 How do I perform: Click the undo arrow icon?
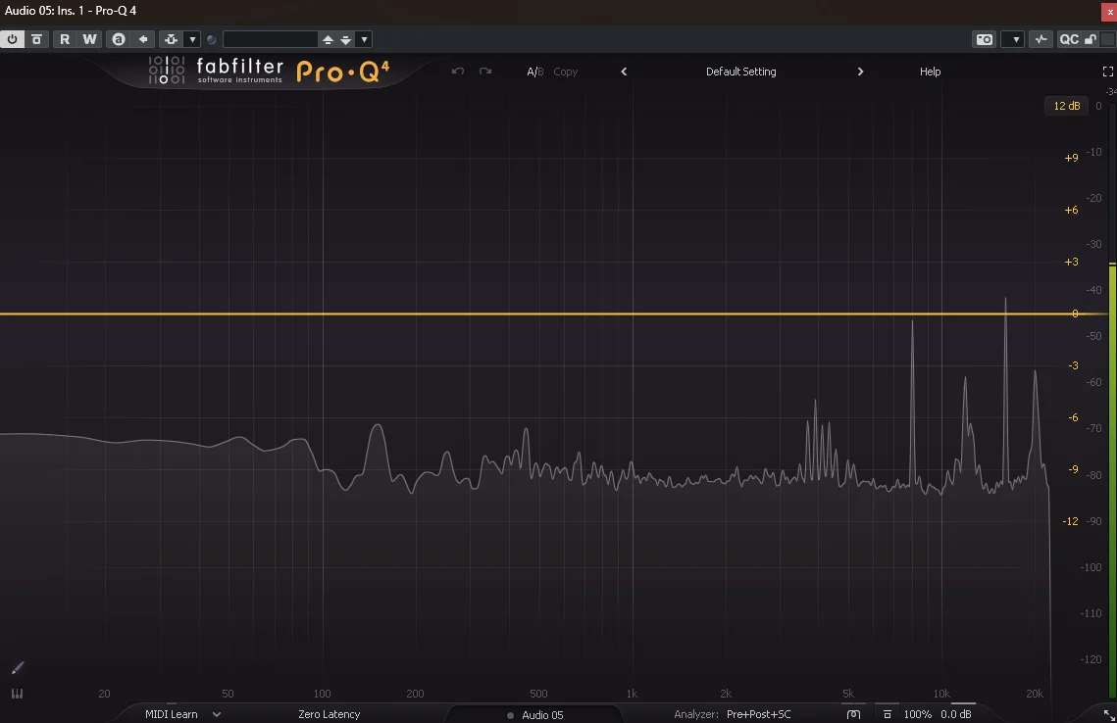click(x=457, y=72)
